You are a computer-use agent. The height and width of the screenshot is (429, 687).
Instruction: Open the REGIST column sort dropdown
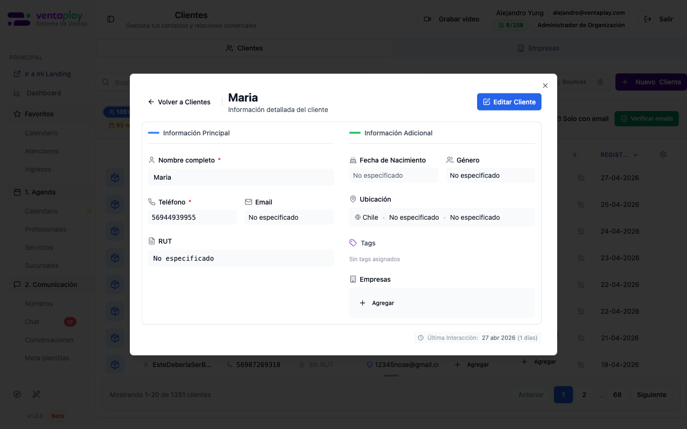(635, 154)
